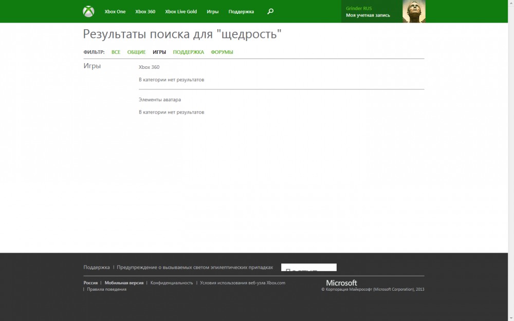The width and height of the screenshot is (514, 321).
Task: Click the Игры section heading
Action: [92, 66]
